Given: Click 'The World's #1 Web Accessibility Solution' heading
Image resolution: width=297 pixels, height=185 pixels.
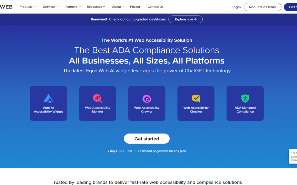Looking at the screenshot, I should tap(147, 40).
